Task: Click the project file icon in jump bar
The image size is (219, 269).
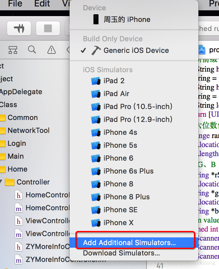Action: tap(202, 50)
